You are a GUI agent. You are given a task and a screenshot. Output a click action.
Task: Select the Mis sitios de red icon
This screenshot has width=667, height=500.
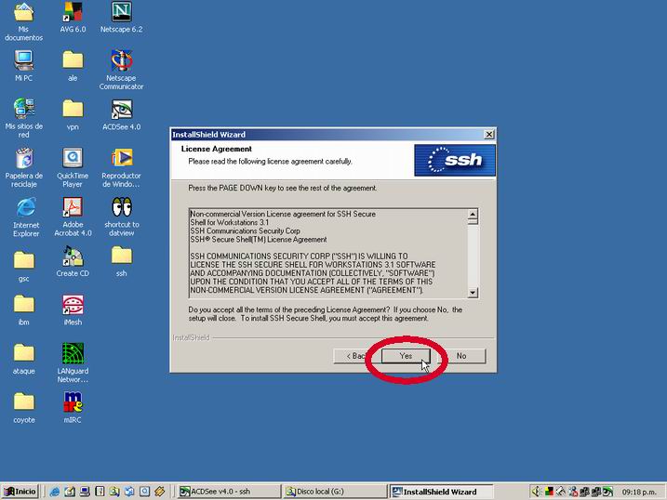tap(24, 118)
